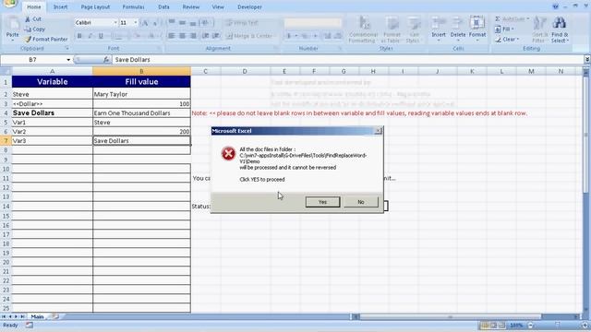Click cell containing Mary Taylor
Screen dimensions: 591x332
[x=141, y=94]
